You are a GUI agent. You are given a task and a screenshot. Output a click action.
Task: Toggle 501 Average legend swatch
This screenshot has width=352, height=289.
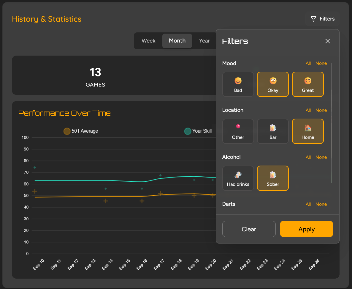click(x=67, y=131)
